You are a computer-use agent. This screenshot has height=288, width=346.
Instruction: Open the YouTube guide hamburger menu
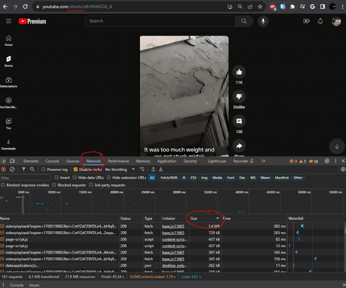pyautogui.click(x=8, y=21)
